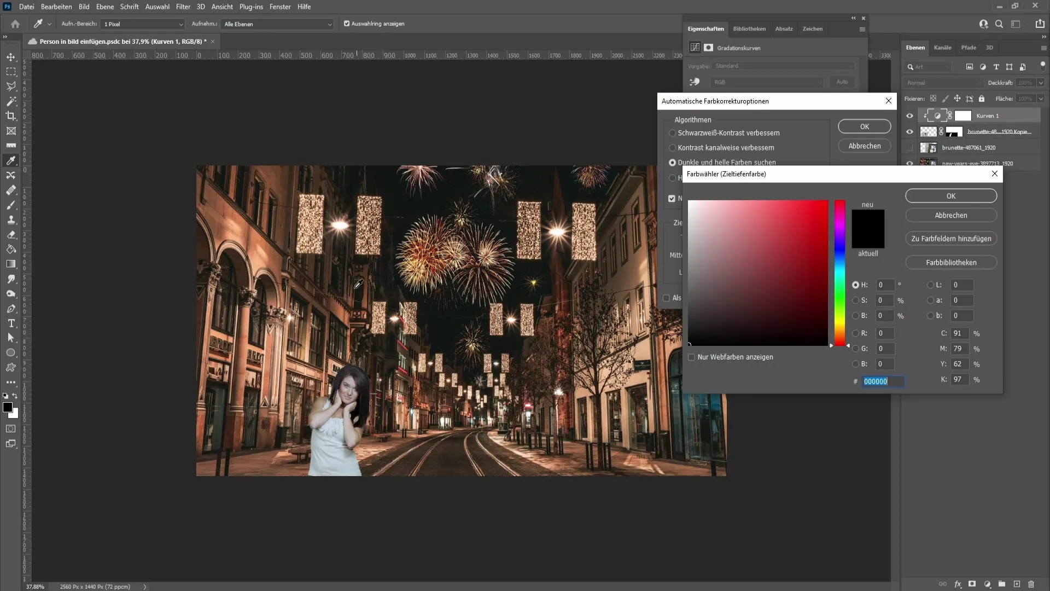Select the Paint Bucket tool

(x=11, y=249)
